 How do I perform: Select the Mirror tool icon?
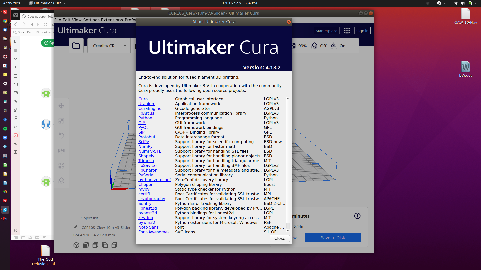click(x=61, y=151)
